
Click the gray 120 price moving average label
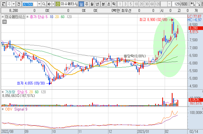69,17
